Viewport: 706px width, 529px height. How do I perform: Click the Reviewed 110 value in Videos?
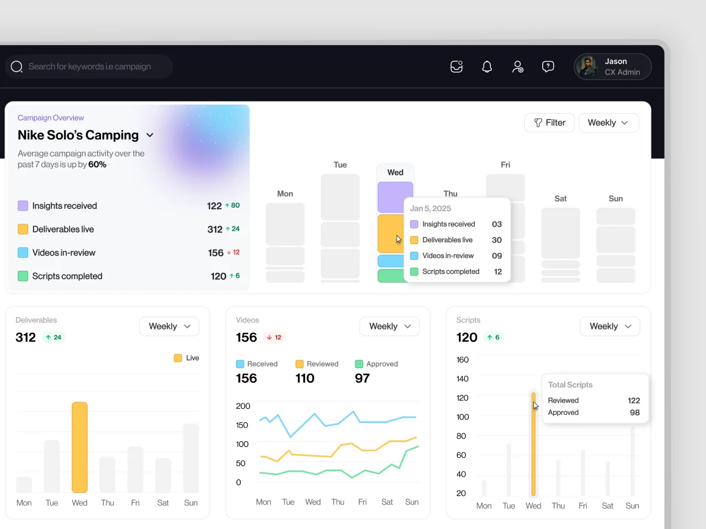pyautogui.click(x=305, y=379)
